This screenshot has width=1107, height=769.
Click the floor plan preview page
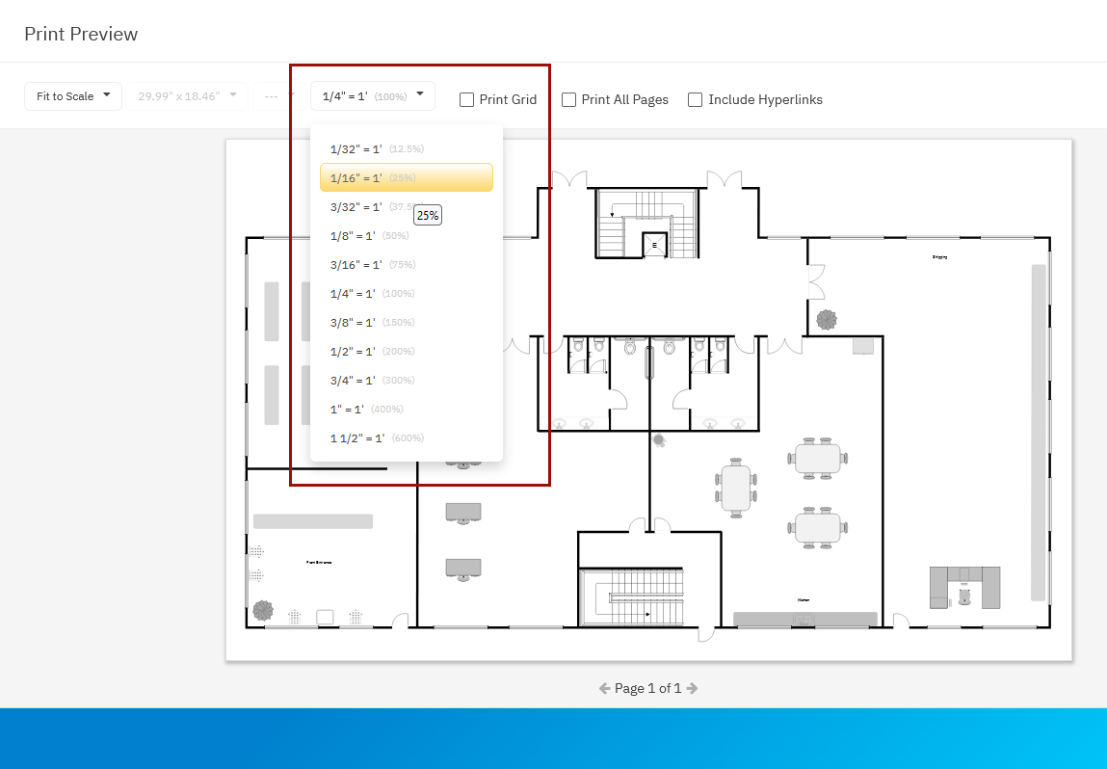click(771, 482)
